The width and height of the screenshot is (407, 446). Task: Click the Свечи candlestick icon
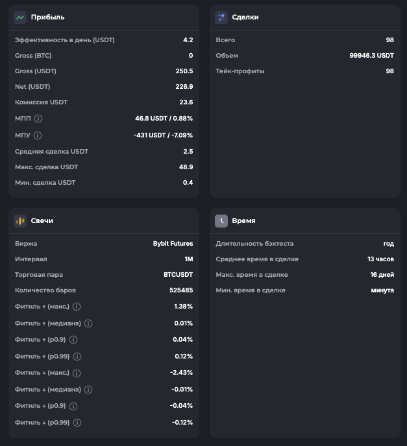(x=20, y=221)
